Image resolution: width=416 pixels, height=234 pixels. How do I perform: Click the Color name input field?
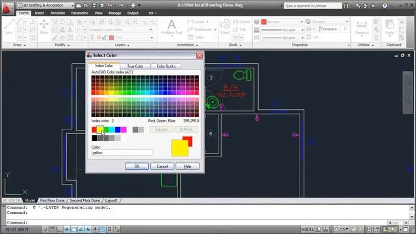pos(122,153)
